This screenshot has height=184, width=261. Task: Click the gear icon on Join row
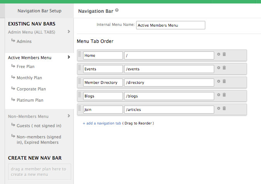(218, 109)
